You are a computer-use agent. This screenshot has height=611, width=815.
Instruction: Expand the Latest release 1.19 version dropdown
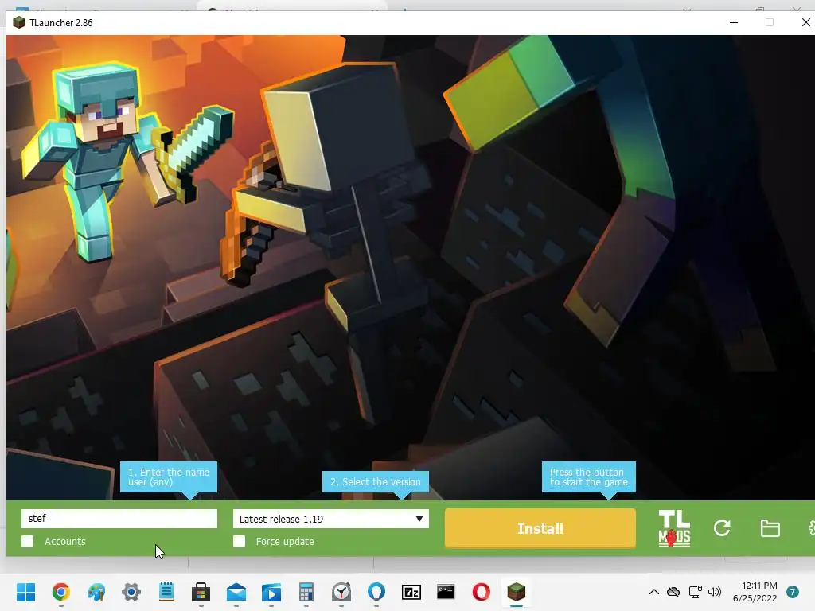[330, 519]
